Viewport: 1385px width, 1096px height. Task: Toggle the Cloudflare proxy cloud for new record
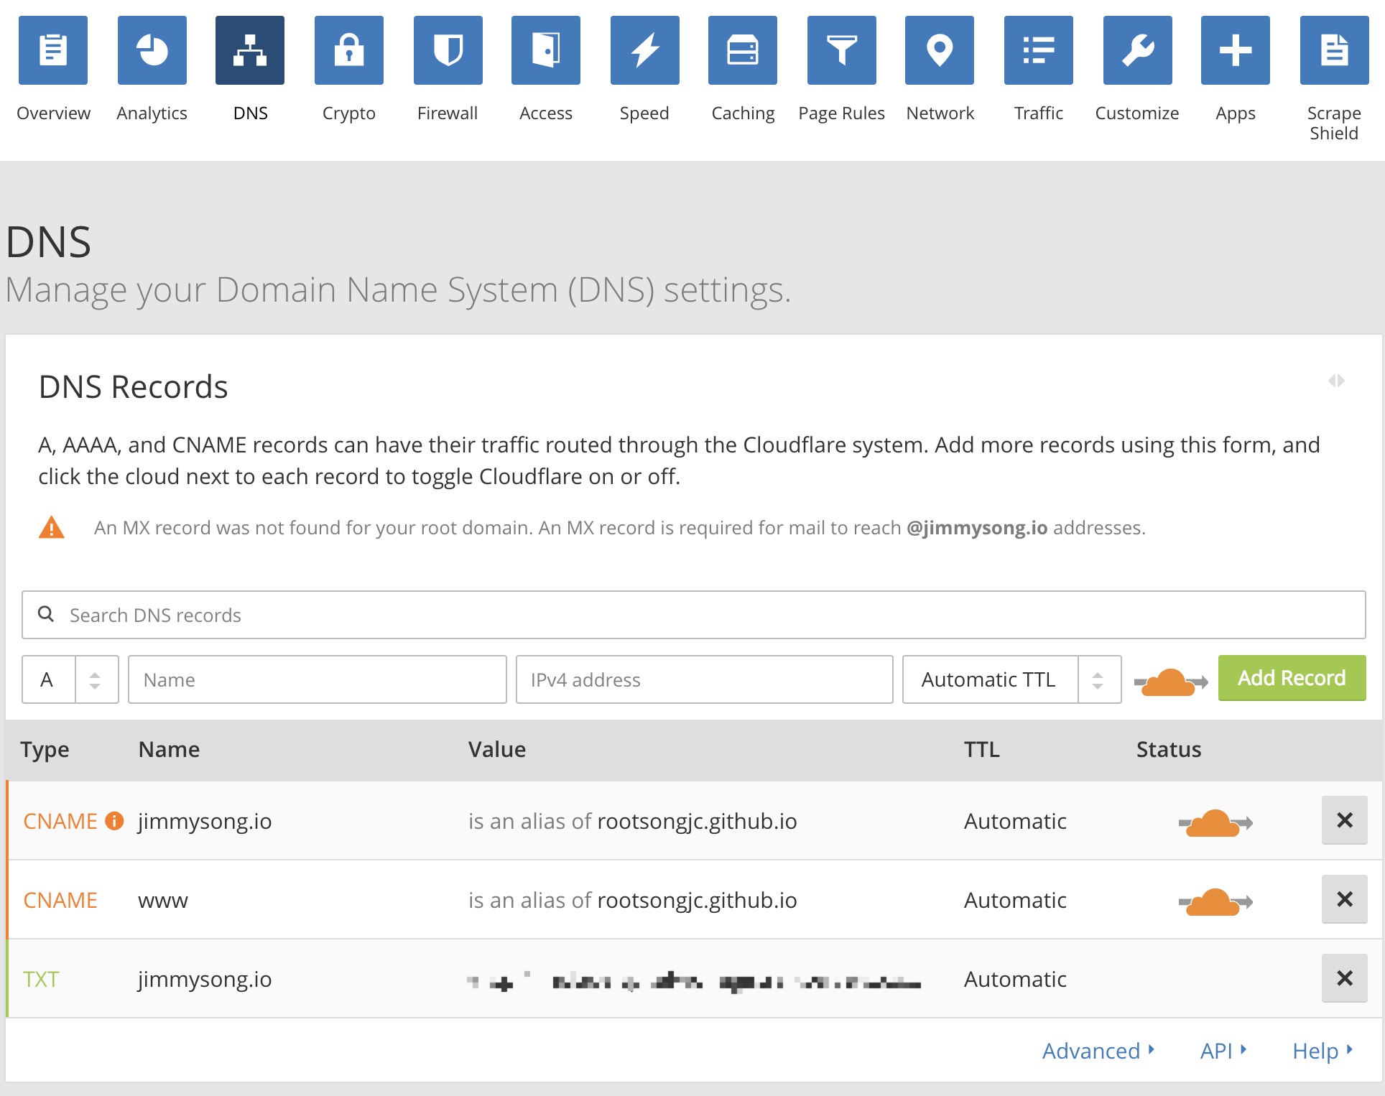[1171, 681]
